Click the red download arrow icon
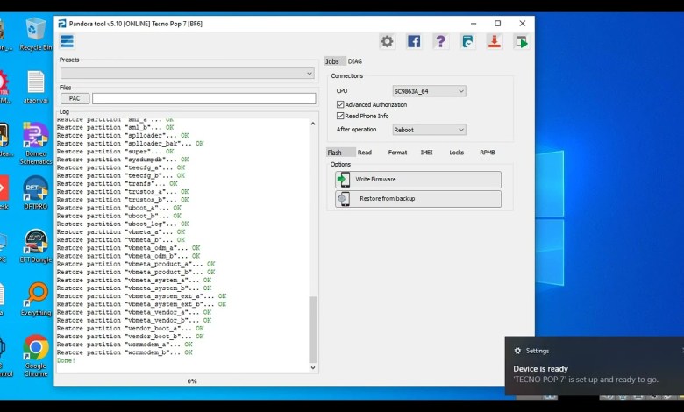 click(x=494, y=41)
